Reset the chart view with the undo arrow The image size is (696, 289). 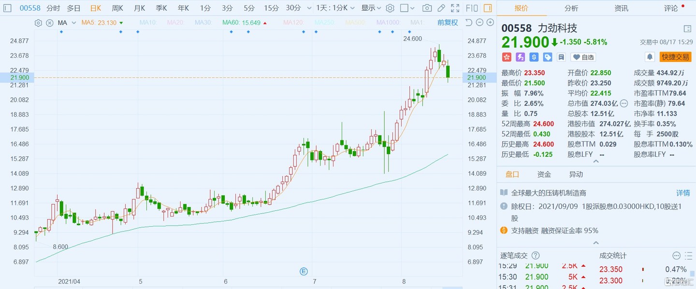(468, 22)
